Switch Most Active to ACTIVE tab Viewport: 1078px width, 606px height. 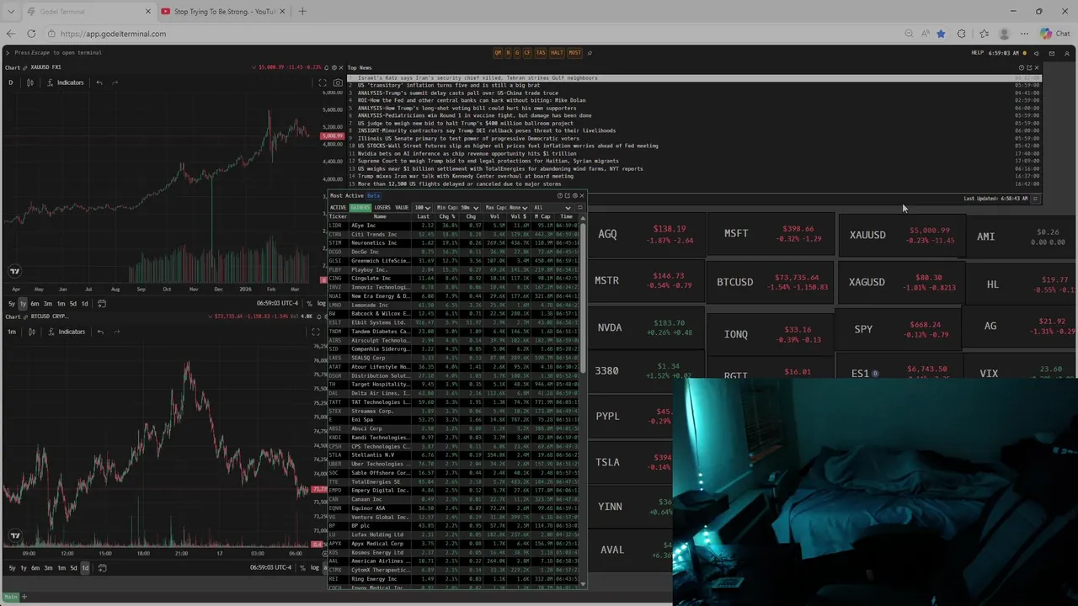(x=338, y=207)
